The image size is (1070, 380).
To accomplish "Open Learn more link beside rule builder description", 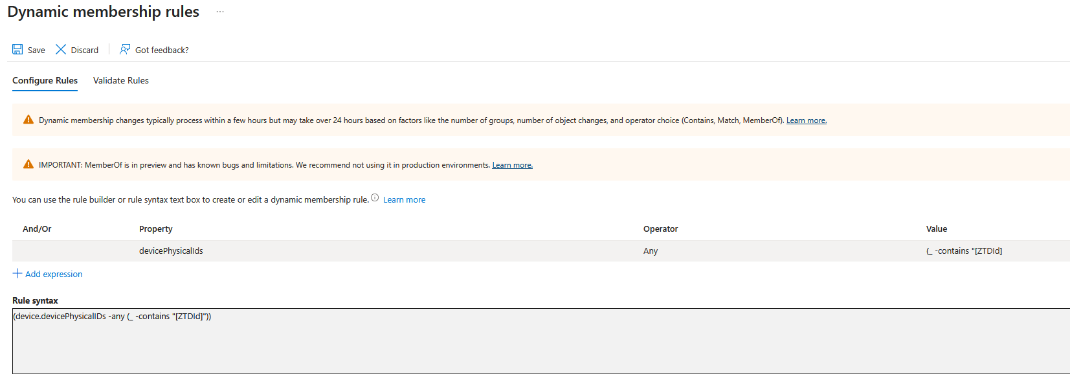I will pos(404,200).
